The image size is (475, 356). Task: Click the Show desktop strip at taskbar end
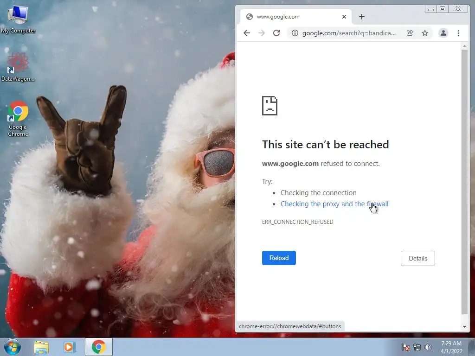472,347
